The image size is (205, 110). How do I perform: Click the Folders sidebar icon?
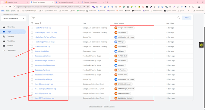[4, 46]
